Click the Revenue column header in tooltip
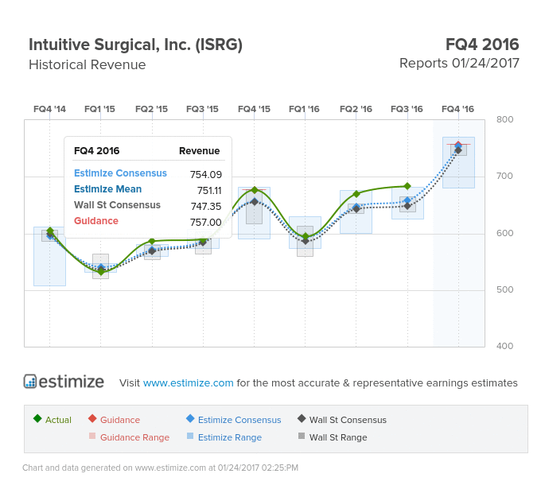 [200, 151]
